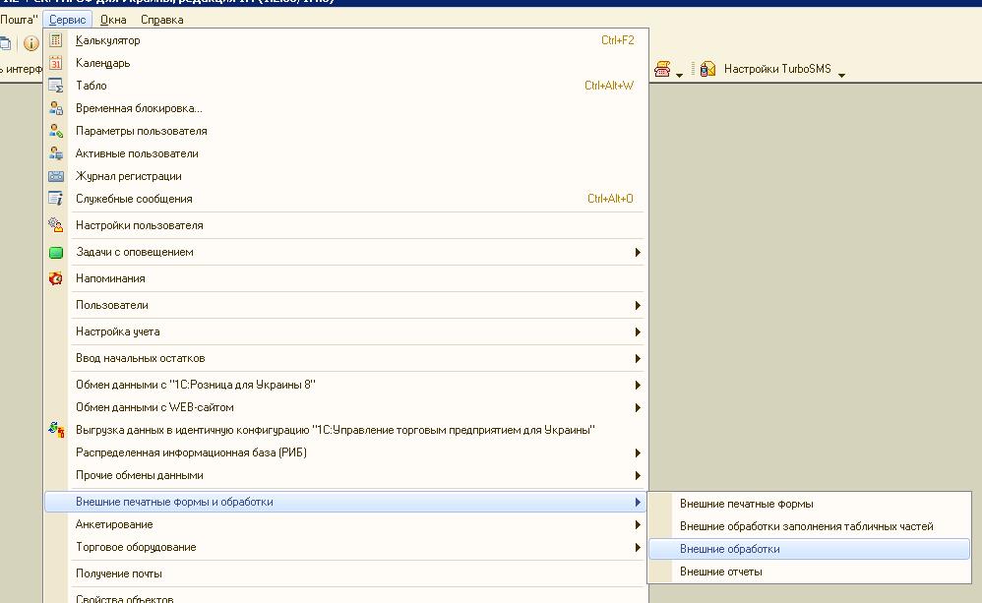Select Внешние печатные формы и обработки

345,502
